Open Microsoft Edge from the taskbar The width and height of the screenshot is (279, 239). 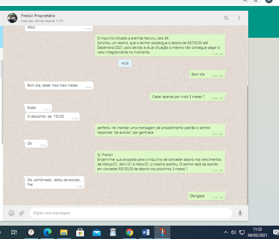[x=48, y=232]
